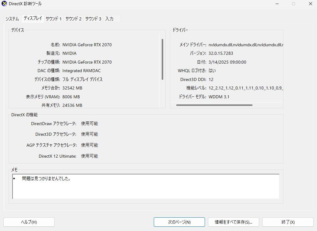Click the デバイス panel vertical scrollbar
This screenshot has width=317, height=231.
point(162,59)
